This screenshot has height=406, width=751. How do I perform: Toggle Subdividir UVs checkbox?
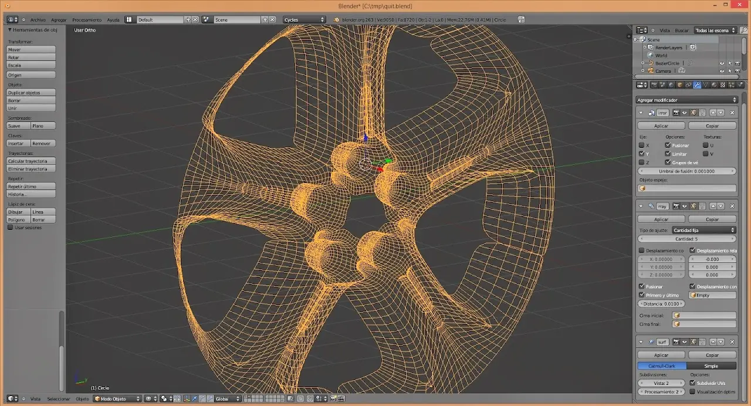click(693, 383)
